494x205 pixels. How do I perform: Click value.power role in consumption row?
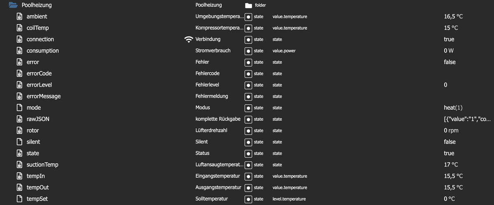[x=284, y=51]
